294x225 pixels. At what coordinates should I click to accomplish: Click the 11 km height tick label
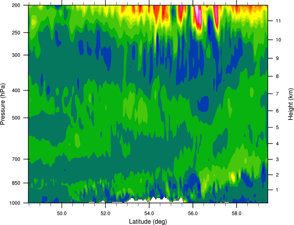tap(278, 21)
